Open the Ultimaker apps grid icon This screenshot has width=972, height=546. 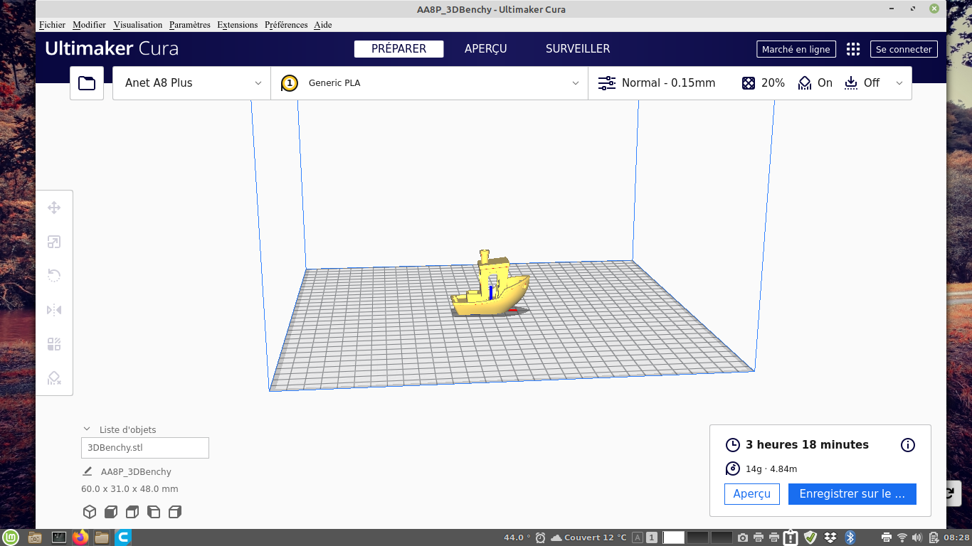(853, 49)
